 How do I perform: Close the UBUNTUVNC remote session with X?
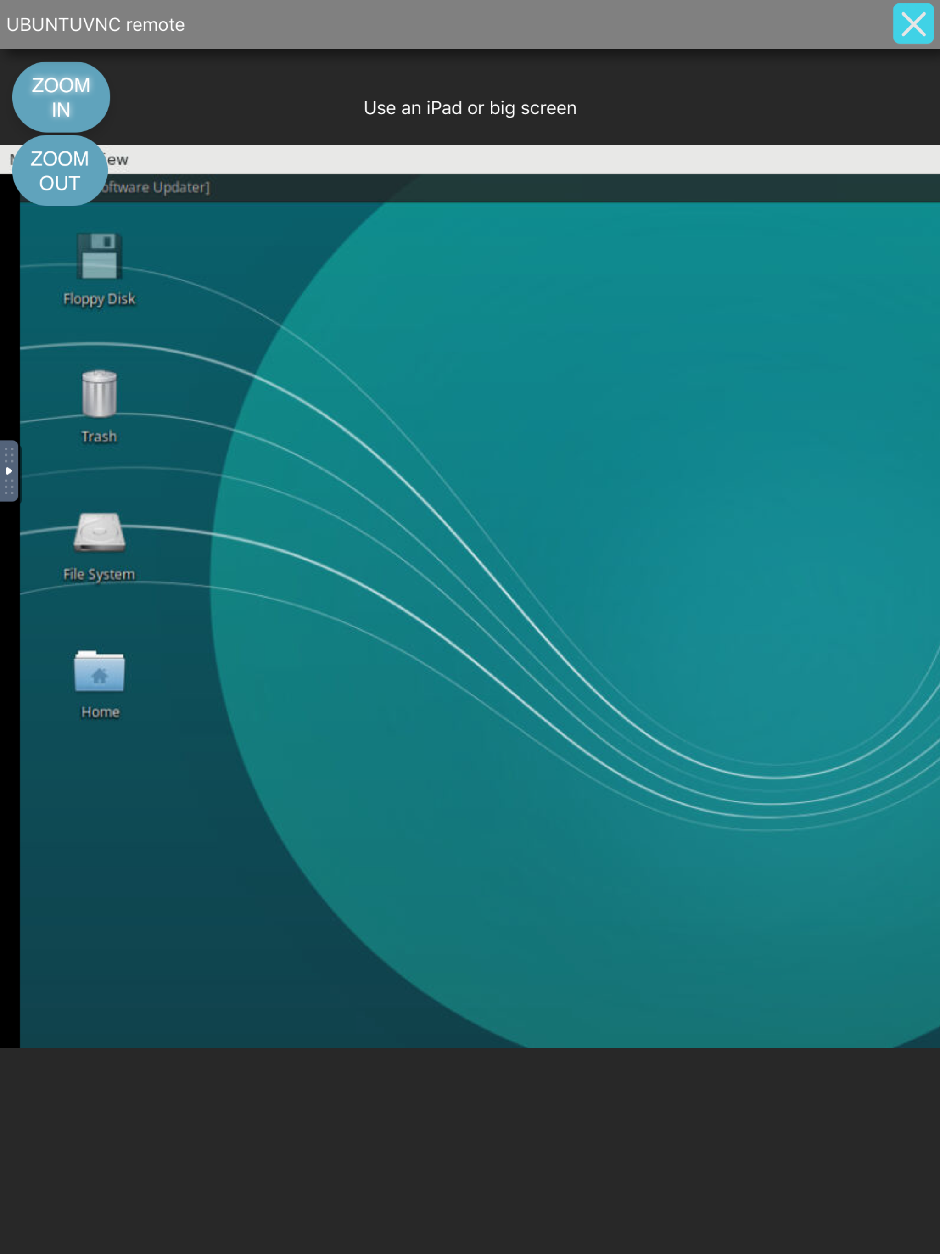tap(913, 24)
